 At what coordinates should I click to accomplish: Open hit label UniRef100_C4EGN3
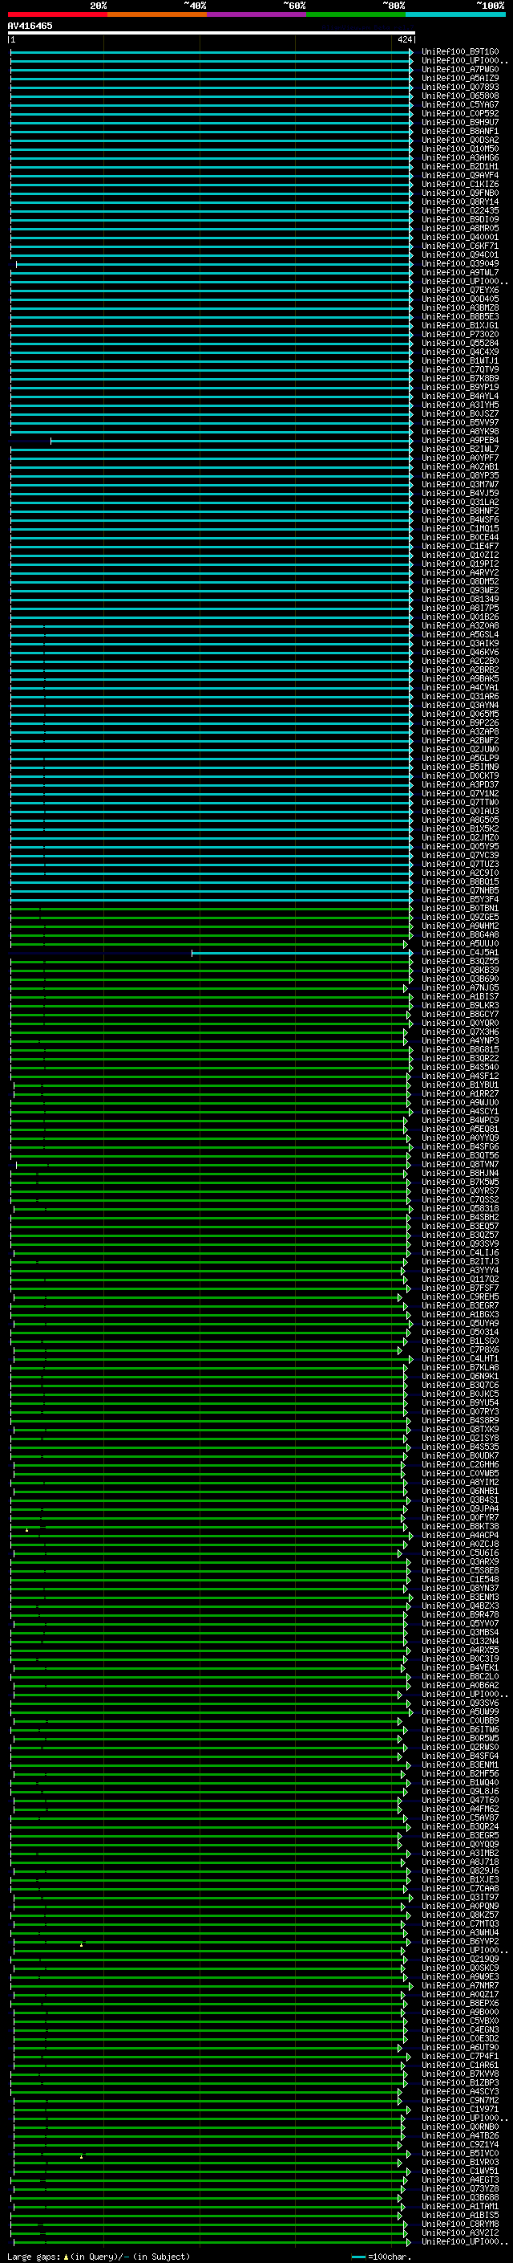click(460, 2029)
